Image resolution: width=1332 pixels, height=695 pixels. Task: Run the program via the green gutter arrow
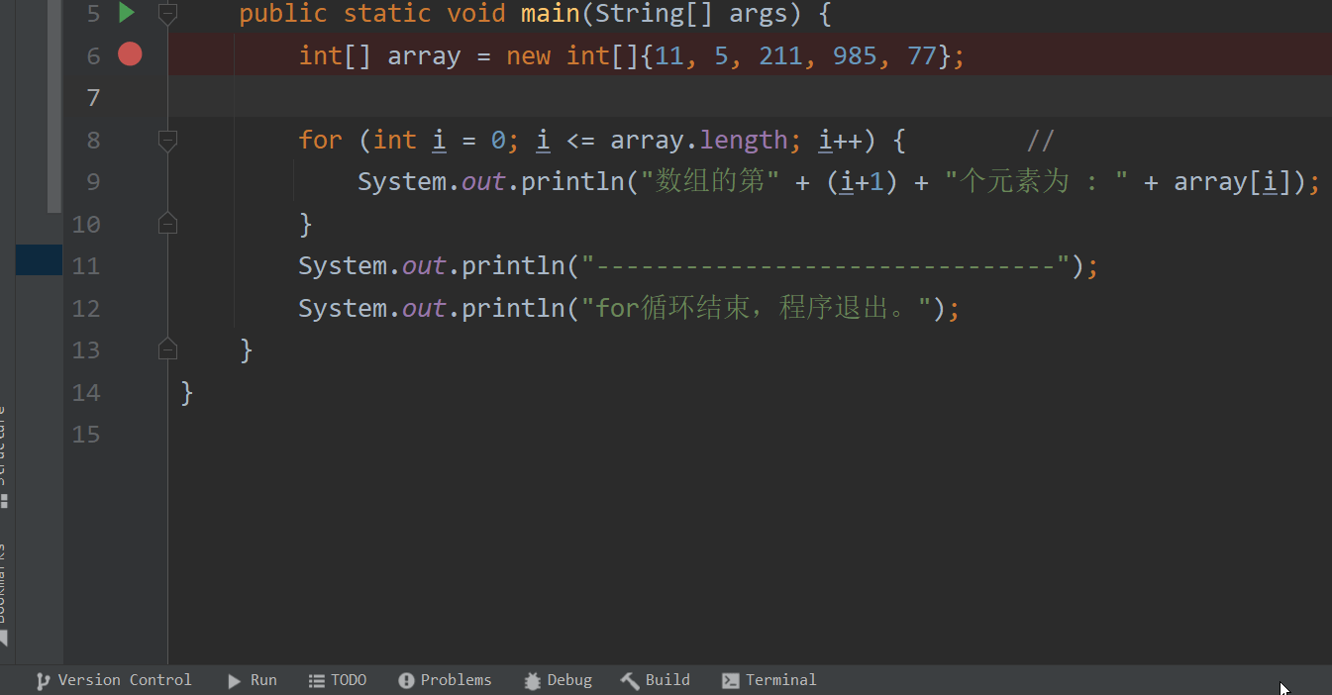click(125, 13)
